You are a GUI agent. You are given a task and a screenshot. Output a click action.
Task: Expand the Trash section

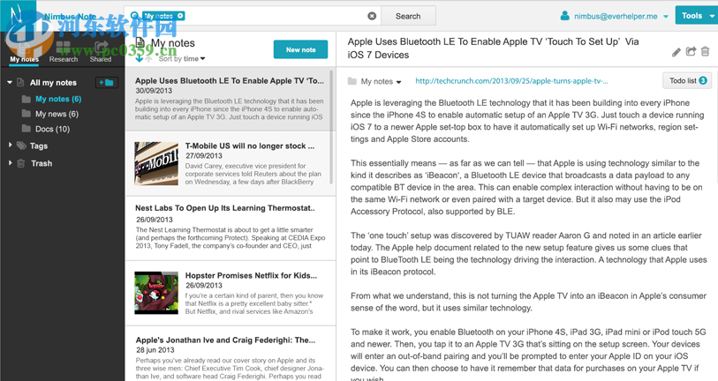[10, 162]
